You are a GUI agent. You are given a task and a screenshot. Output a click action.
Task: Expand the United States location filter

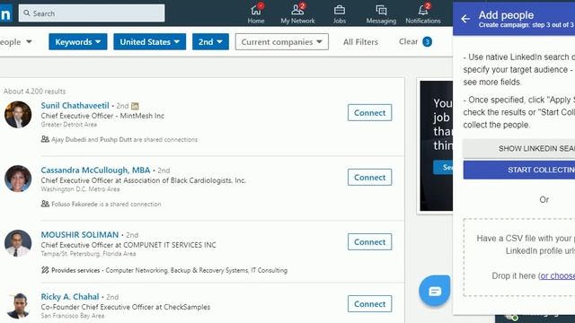pyautogui.click(x=150, y=42)
